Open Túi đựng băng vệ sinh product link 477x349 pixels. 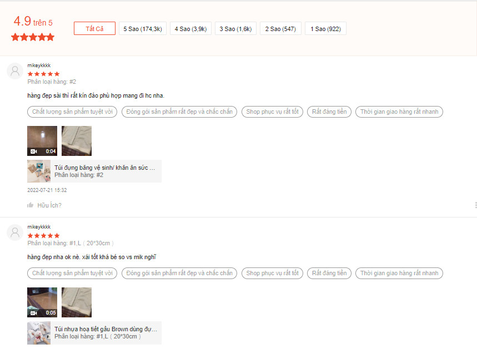pyautogui.click(x=104, y=167)
